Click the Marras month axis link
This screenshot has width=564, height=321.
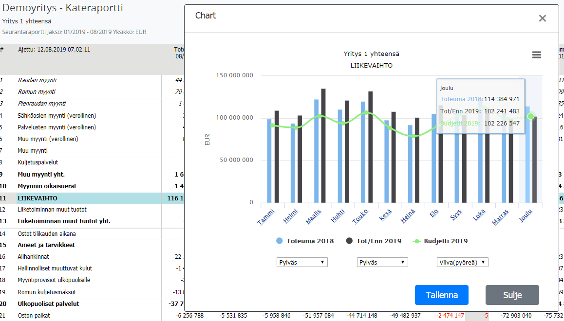click(502, 217)
